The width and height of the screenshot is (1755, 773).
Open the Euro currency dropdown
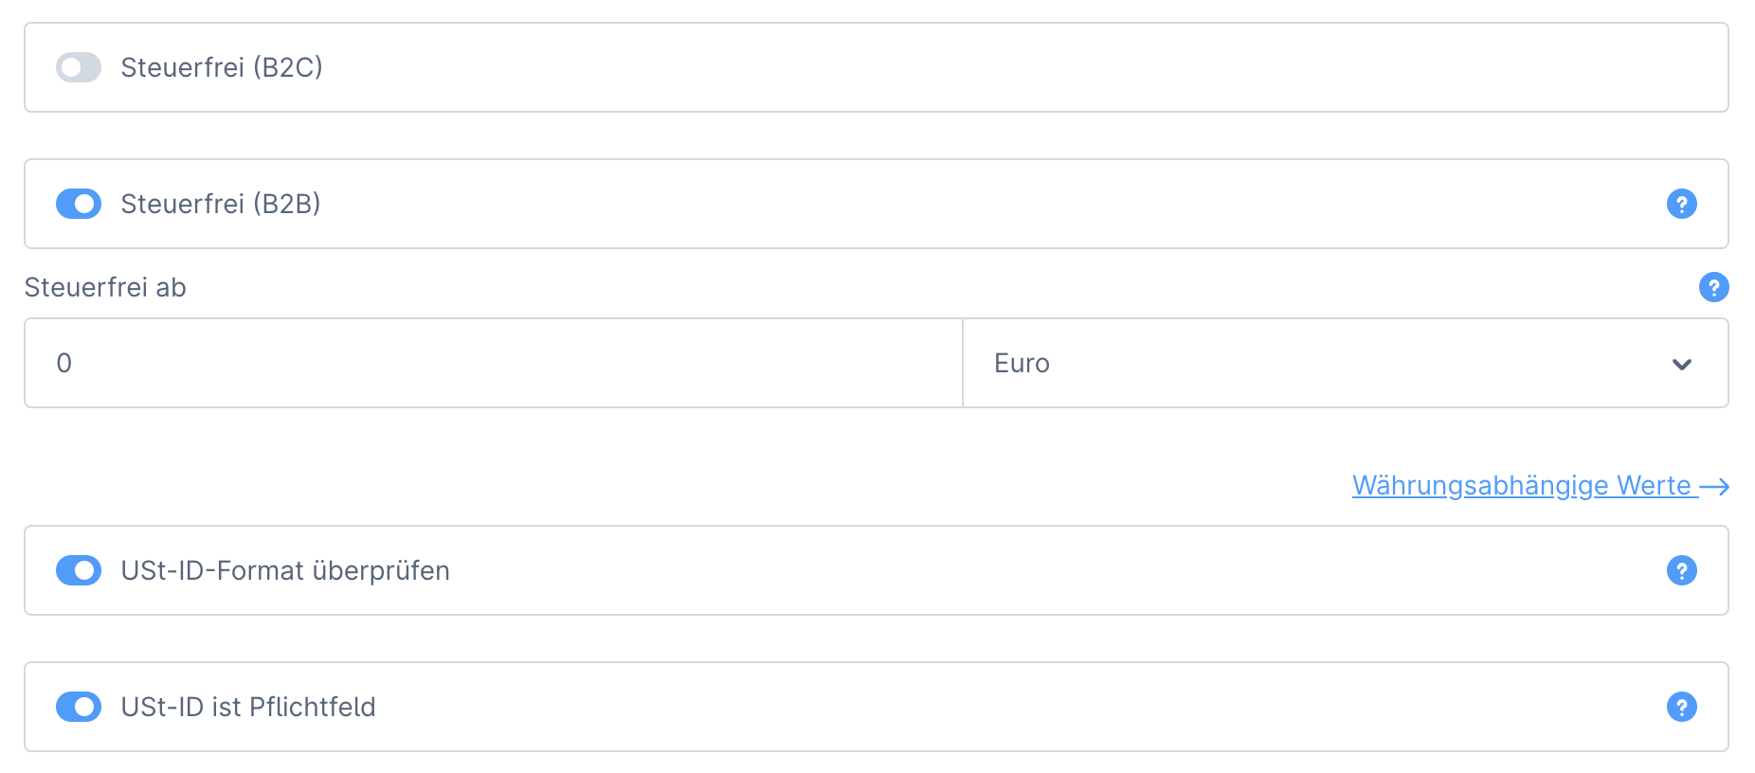tap(1327, 364)
